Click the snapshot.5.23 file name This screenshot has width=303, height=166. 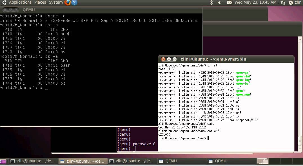pyautogui.click(x=247, y=120)
